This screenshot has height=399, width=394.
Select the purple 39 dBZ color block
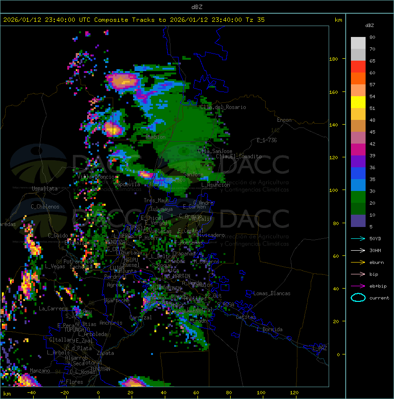click(358, 161)
